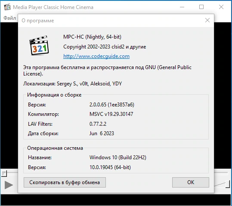This screenshot has width=232, height=206.
Task: Click the "LAV Filters:" label
Action: (x=40, y=124)
